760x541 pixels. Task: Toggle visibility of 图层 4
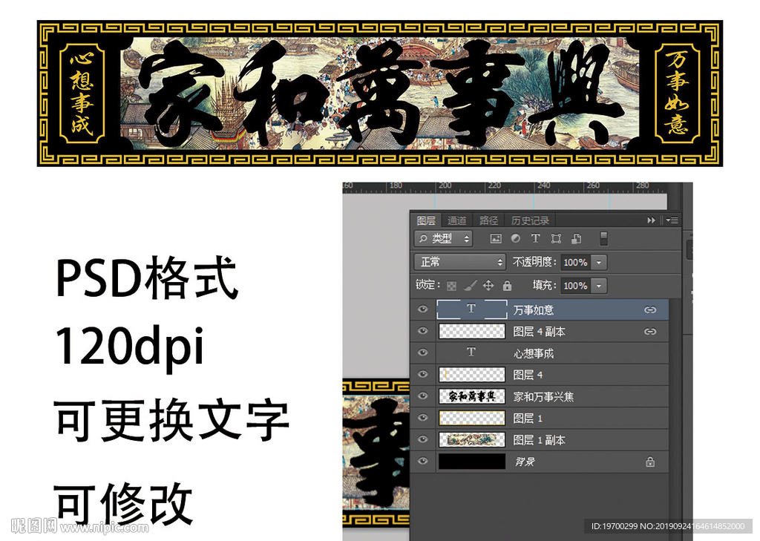tap(422, 374)
